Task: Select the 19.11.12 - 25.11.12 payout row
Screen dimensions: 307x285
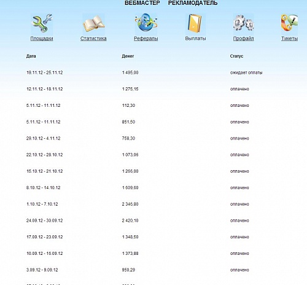Action: [153, 72]
